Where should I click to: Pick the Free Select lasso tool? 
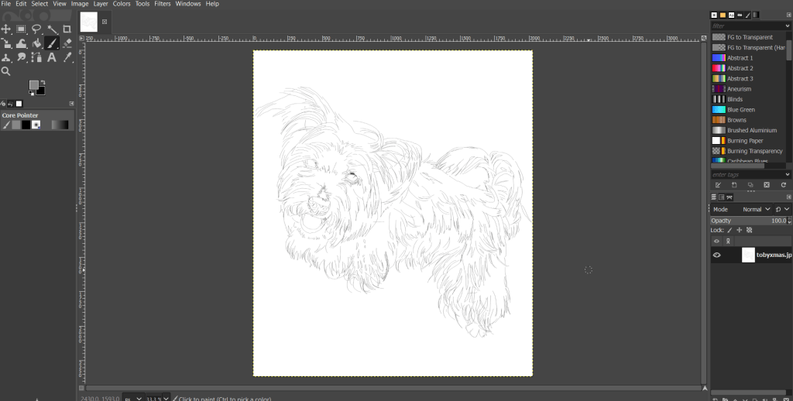click(36, 29)
